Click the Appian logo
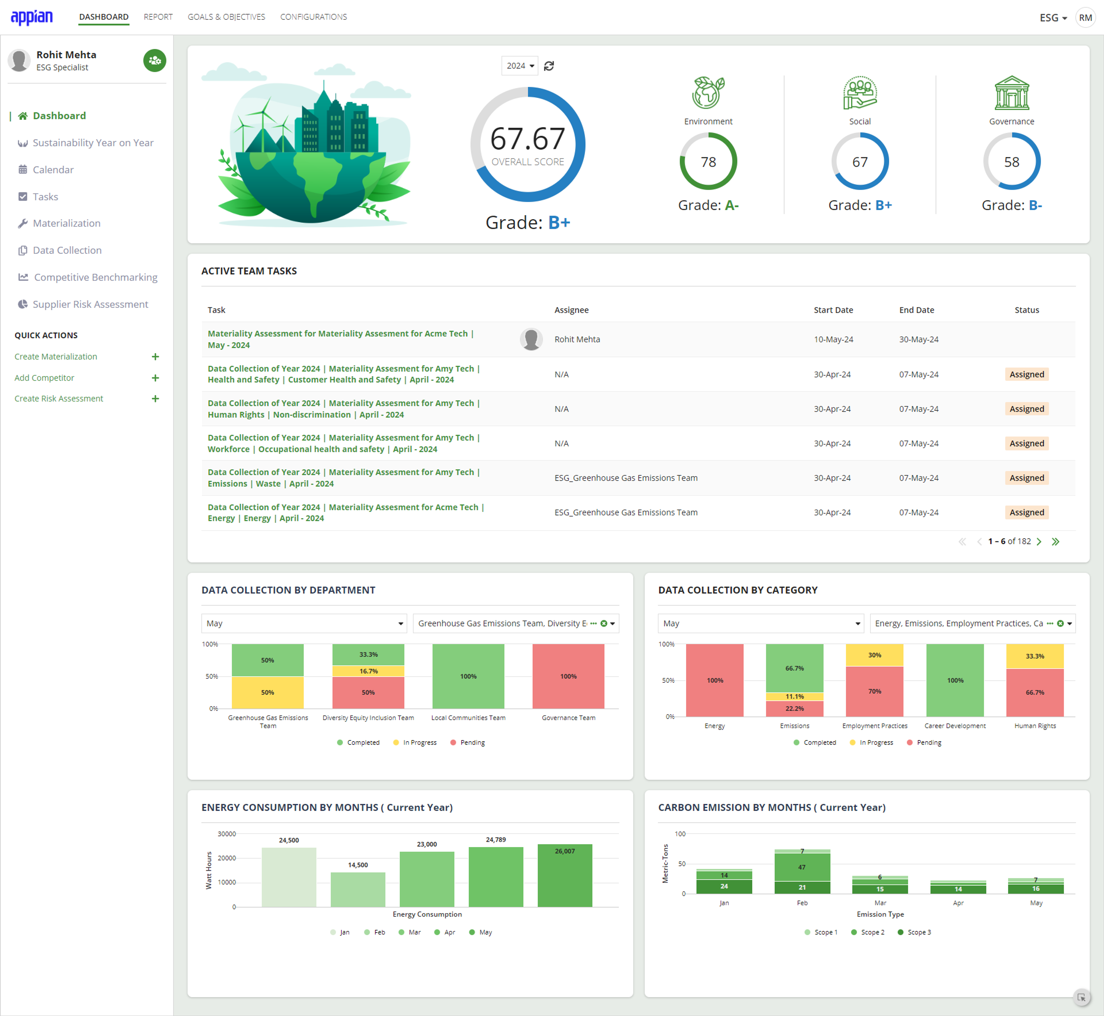The height and width of the screenshot is (1016, 1104). point(32,18)
